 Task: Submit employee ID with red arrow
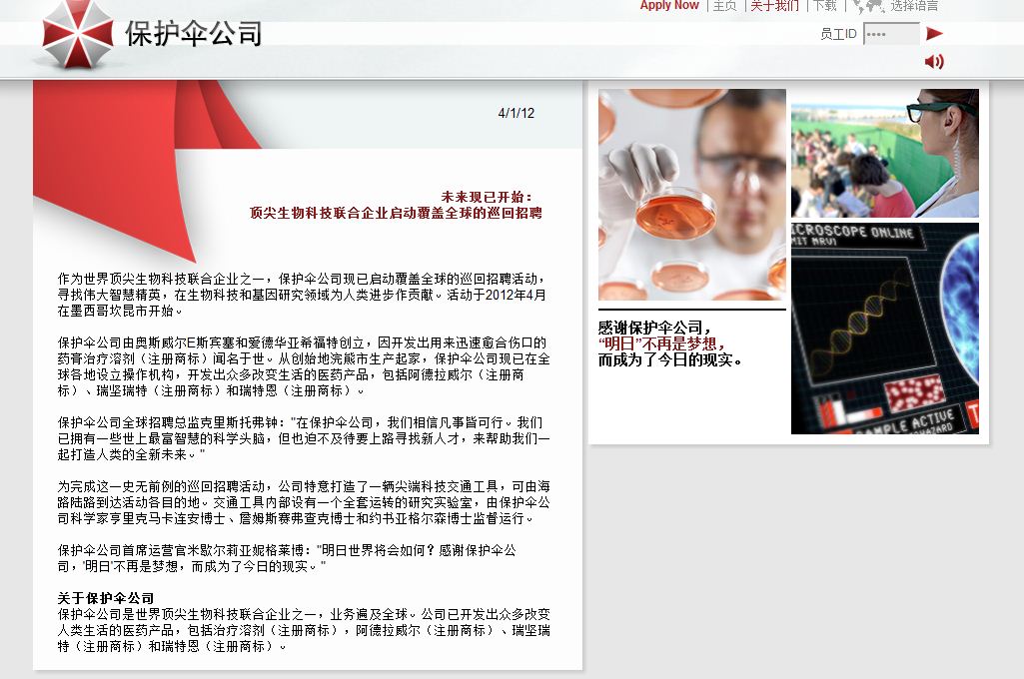934,34
